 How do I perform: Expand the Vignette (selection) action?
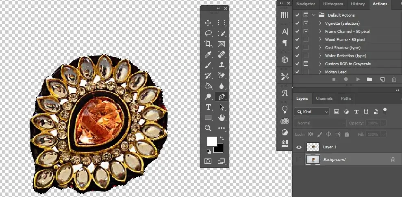[320, 23]
